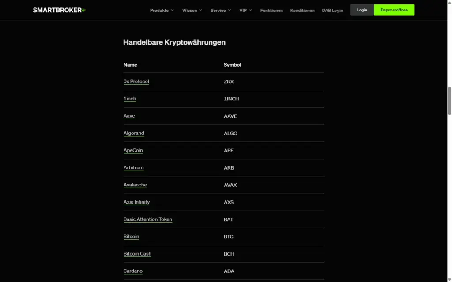Image resolution: width=452 pixels, height=282 pixels.
Task: Select the ZRX symbol text
Action: pyautogui.click(x=229, y=82)
